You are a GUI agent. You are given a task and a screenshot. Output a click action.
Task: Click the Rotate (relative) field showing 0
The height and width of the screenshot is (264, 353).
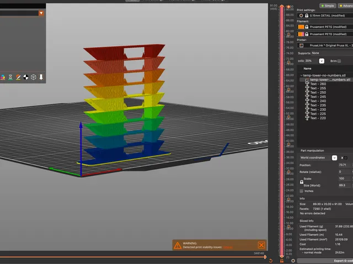coord(345,172)
